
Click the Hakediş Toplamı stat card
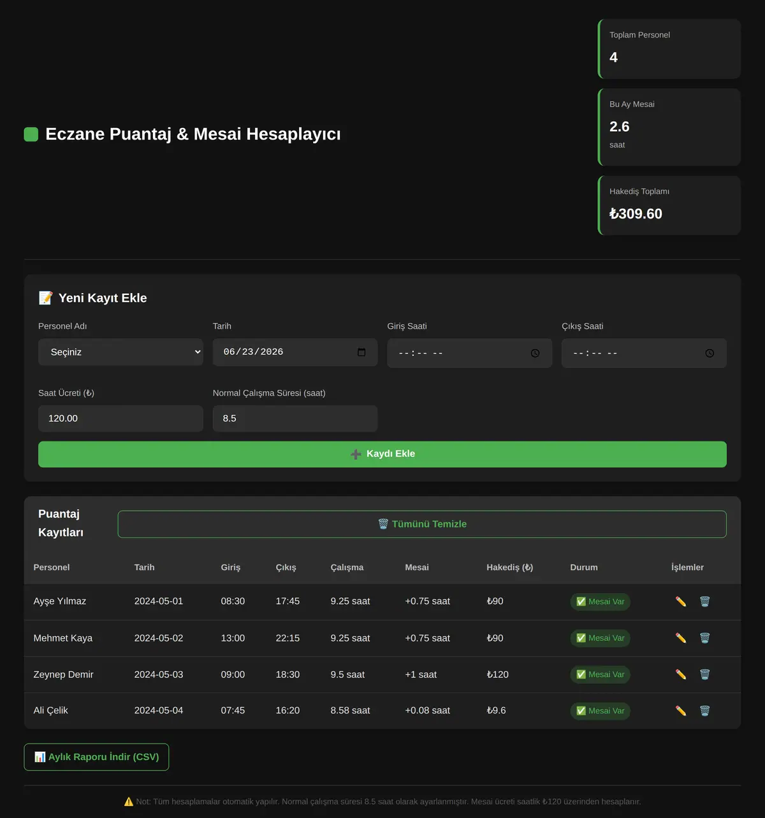pyautogui.click(x=669, y=206)
